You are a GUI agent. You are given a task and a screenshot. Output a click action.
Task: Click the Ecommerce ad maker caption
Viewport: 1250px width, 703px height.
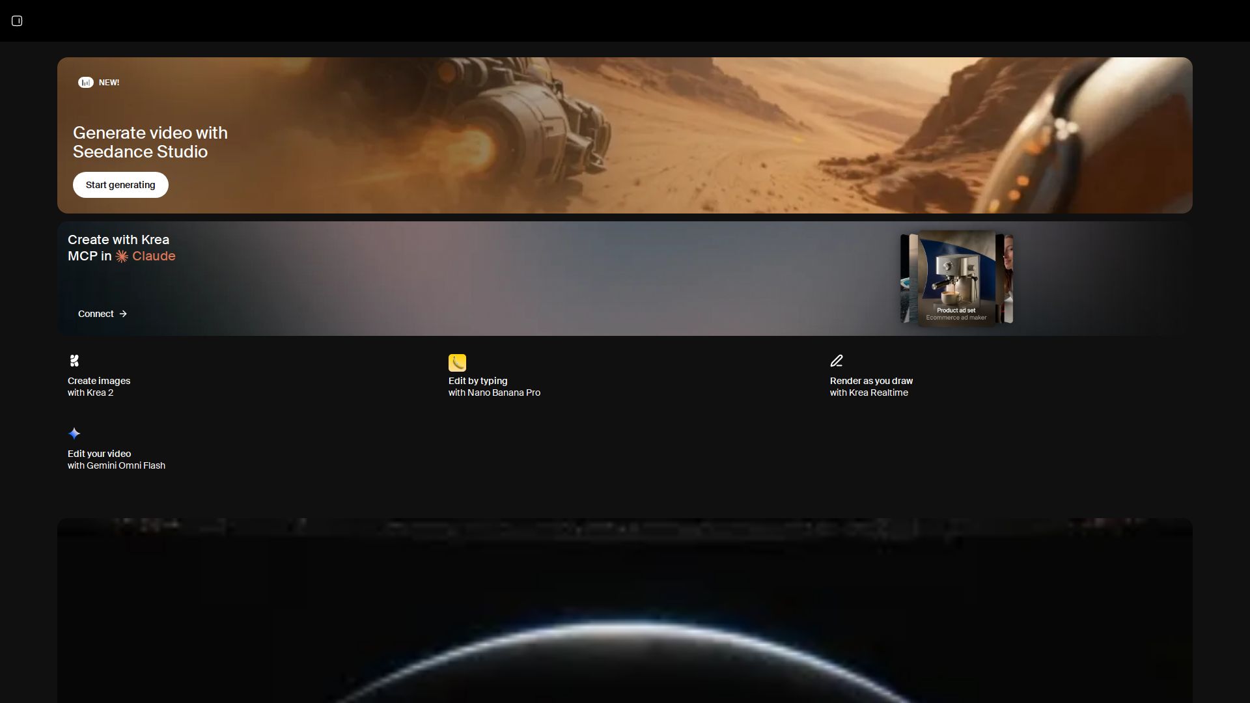956,318
